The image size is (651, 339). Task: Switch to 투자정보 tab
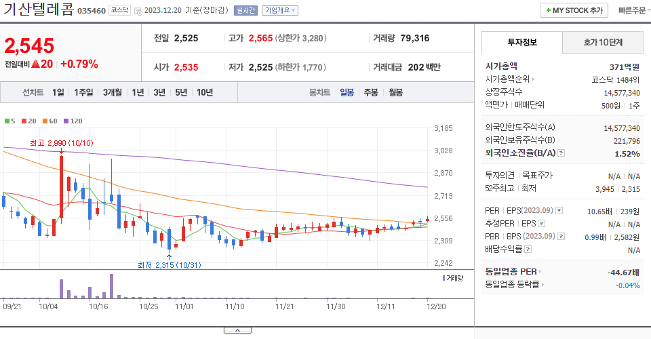point(522,42)
